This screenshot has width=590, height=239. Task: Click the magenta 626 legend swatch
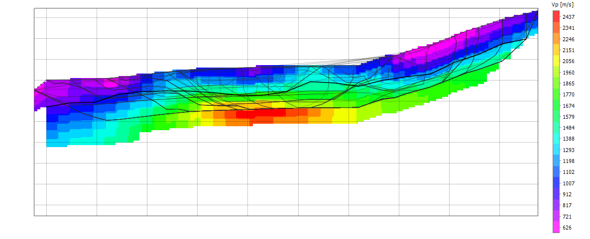pos(556,228)
